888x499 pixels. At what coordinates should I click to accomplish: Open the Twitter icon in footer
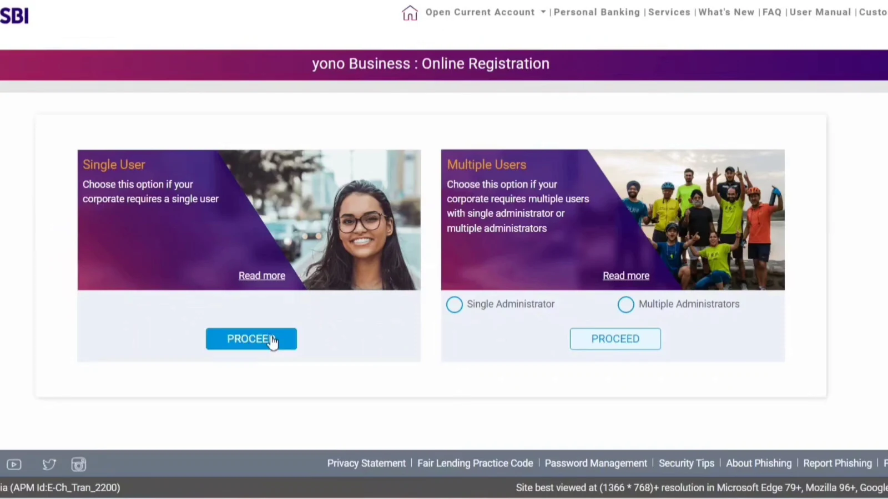pos(49,465)
